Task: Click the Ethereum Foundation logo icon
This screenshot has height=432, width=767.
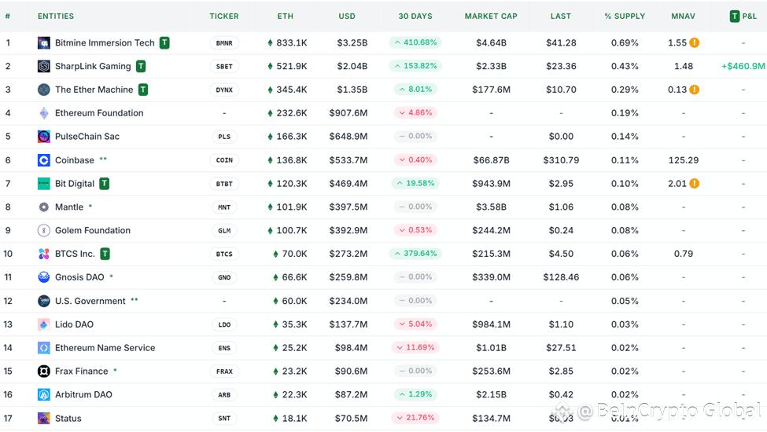Action: point(43,113)
